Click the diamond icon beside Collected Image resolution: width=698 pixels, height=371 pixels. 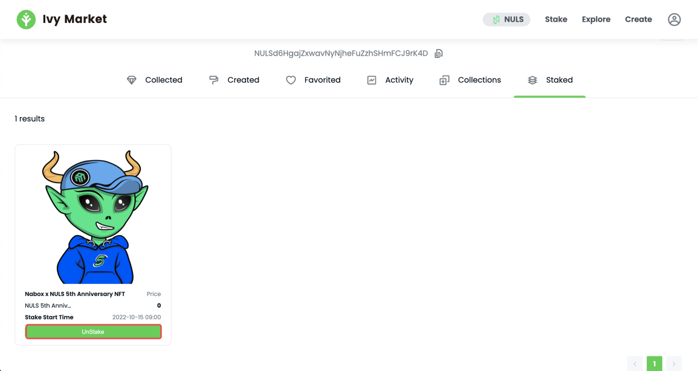131,80
